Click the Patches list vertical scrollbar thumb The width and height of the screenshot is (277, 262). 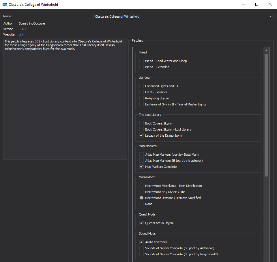(x=266, y=115)
